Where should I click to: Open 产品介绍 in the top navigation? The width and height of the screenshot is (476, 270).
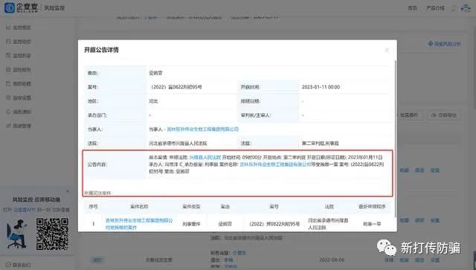coord(435,8)
